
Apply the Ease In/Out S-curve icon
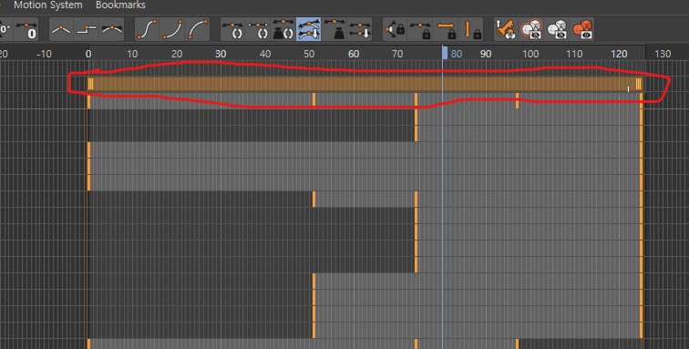click(147, 30)
